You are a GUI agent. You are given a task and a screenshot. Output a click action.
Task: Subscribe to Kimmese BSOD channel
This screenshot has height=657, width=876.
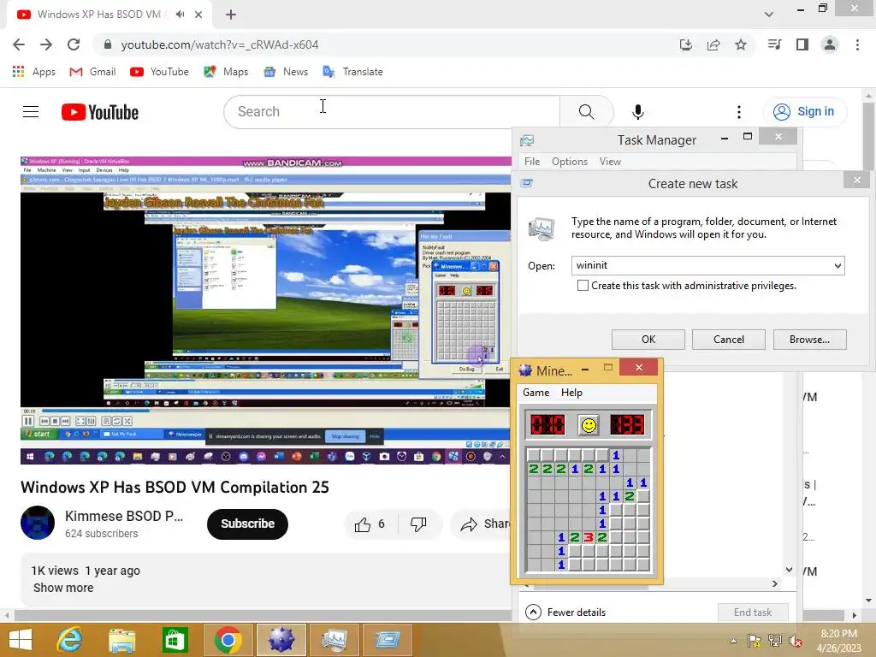[x=247, y=524]
